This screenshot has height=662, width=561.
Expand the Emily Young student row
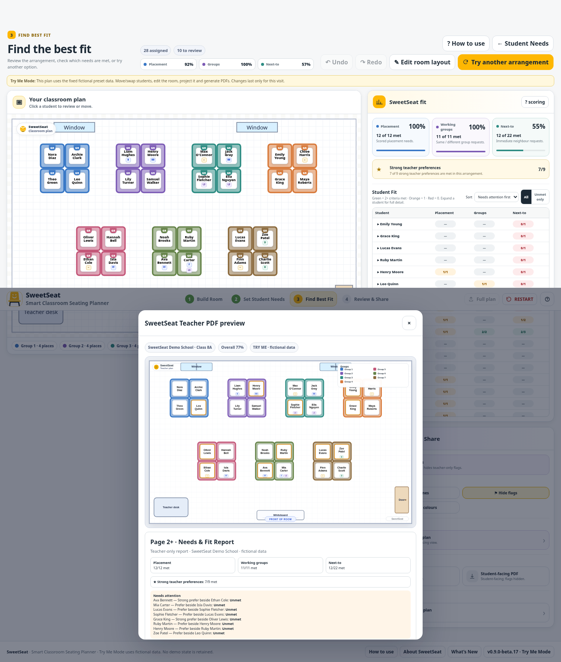[461, 224]
